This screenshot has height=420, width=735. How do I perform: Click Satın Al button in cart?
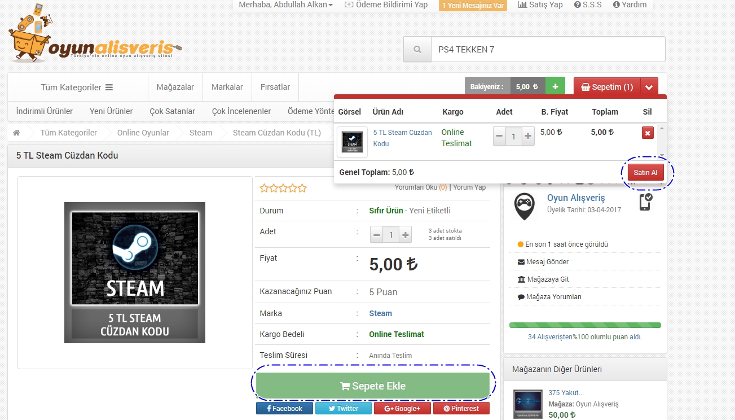click(x=645, y=172)
